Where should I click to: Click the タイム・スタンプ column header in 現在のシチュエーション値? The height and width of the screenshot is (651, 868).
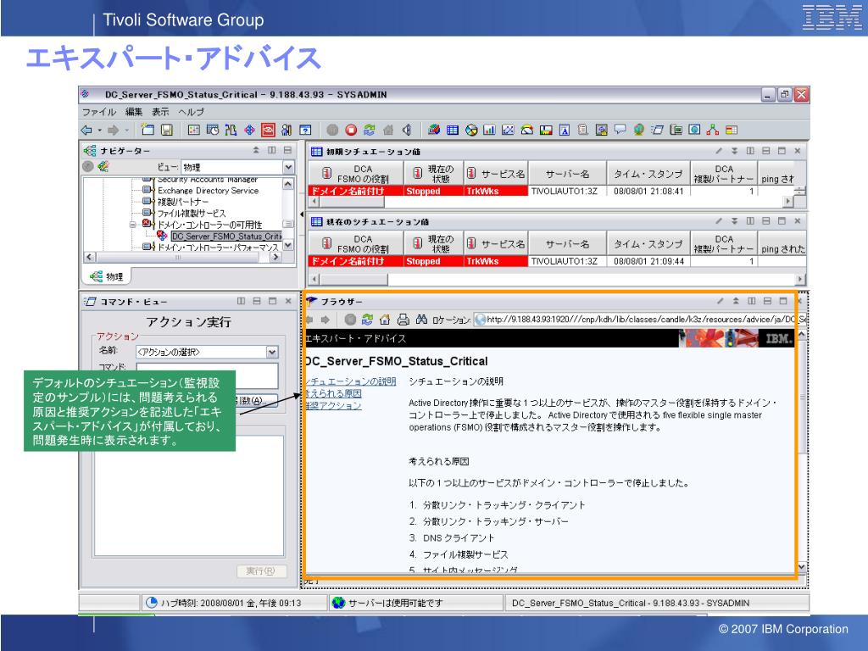point(648,244)
